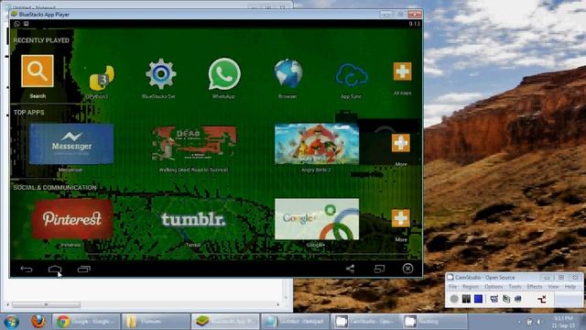The width and height of the screenshot is (586, 330).
Task: Switch to BlueStacks App Player taskbar button
Action: click(x=225, y=322)
